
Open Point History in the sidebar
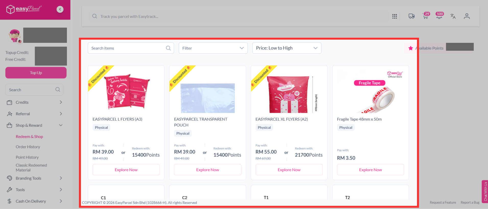click(27, 157)
